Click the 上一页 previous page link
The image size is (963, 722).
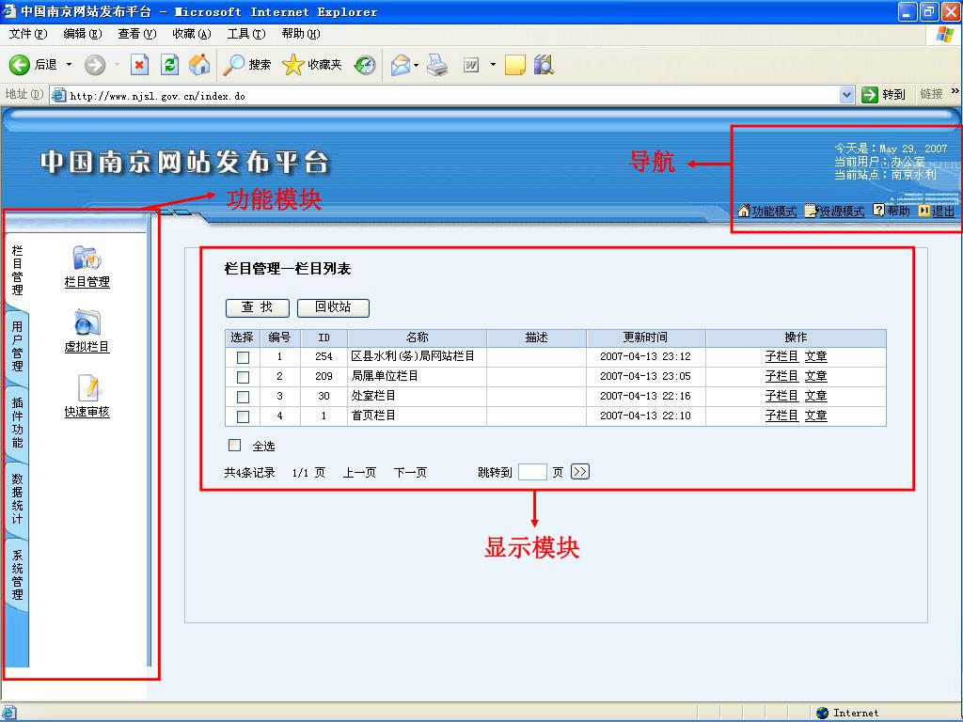click(x=359, y=472)
